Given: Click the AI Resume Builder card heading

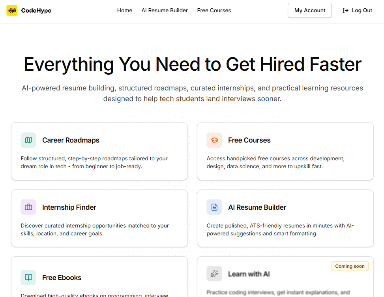Looking at the screenshot, I should [257, 207].
